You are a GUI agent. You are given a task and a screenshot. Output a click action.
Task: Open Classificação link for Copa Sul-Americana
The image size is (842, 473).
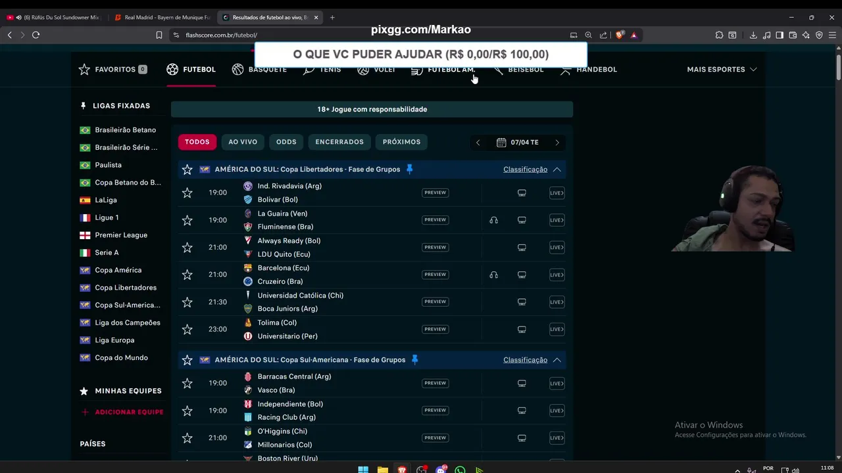(x=525, y=360)
